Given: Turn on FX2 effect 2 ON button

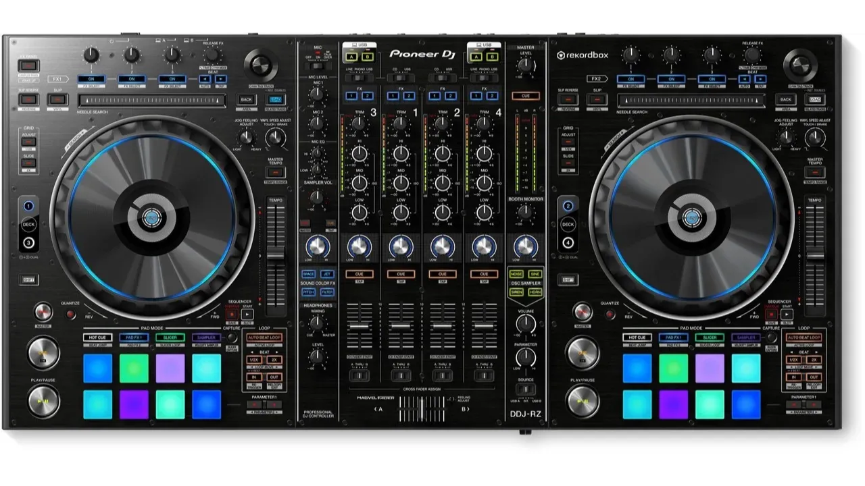Looking at the screenshot, I should 671,79.
